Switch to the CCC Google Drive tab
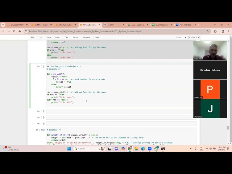The width and height of the screenshot is (232, 174). [x=138, y=25]
